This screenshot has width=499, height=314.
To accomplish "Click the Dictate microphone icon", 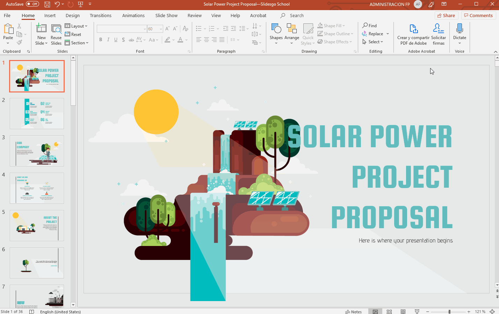I will (460, 29).
